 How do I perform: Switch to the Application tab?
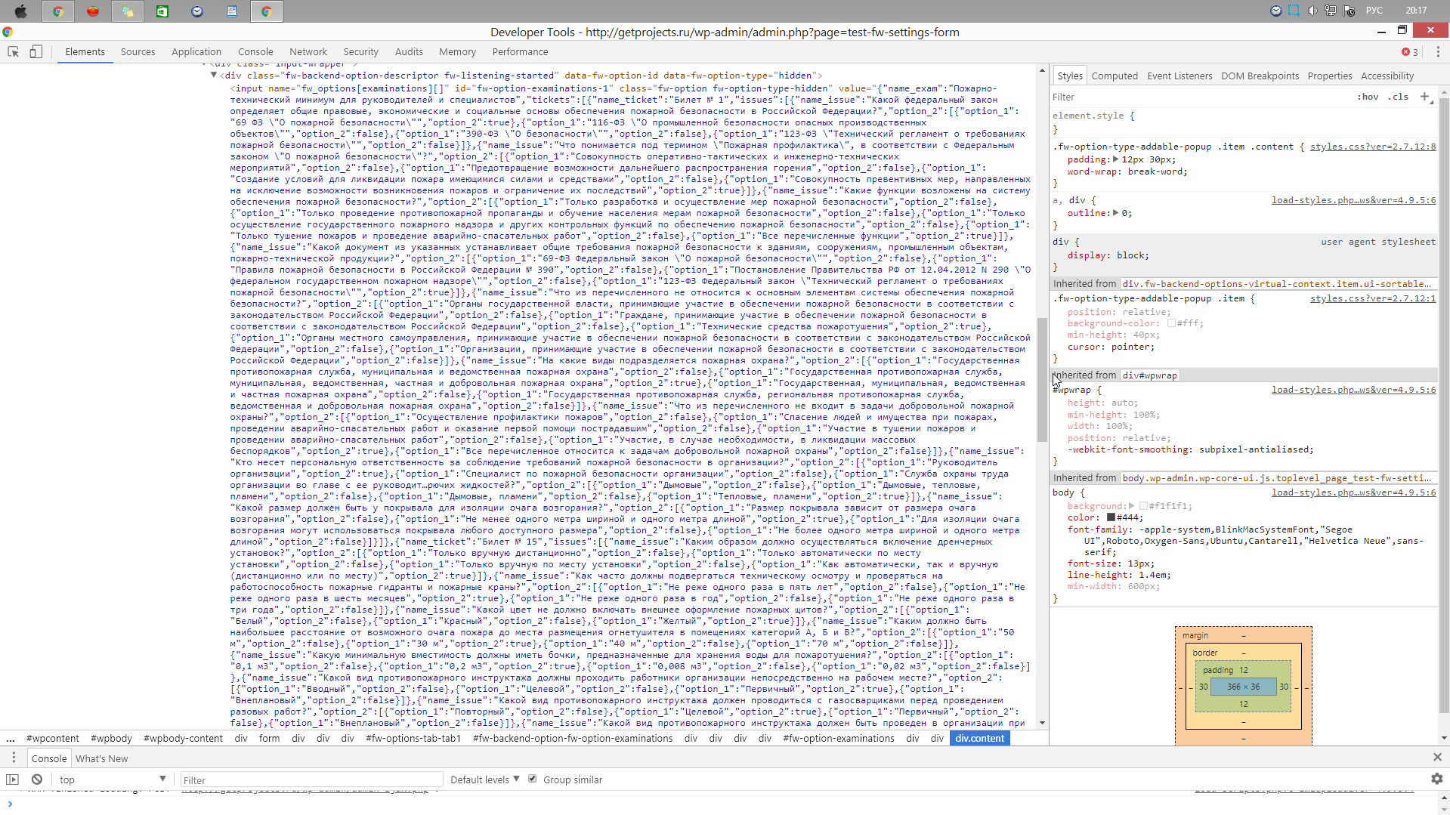(196, 52)
